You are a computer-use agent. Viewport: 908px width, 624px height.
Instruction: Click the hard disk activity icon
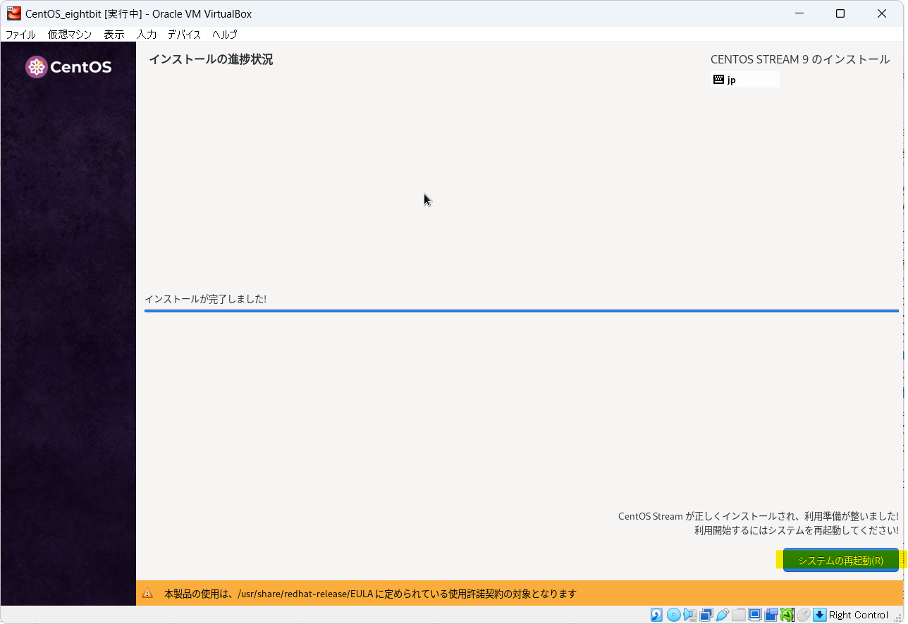click(656, 615)
